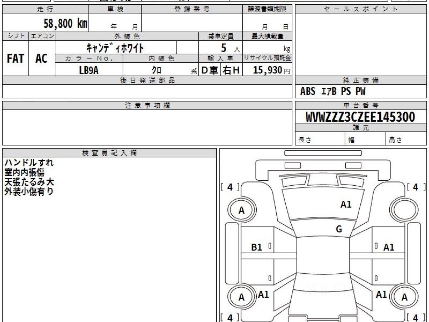The width and height of the screenshot is (429, 322).
Task: Select the 天張たるみ大 inspector note
Action: click(29, 182)
